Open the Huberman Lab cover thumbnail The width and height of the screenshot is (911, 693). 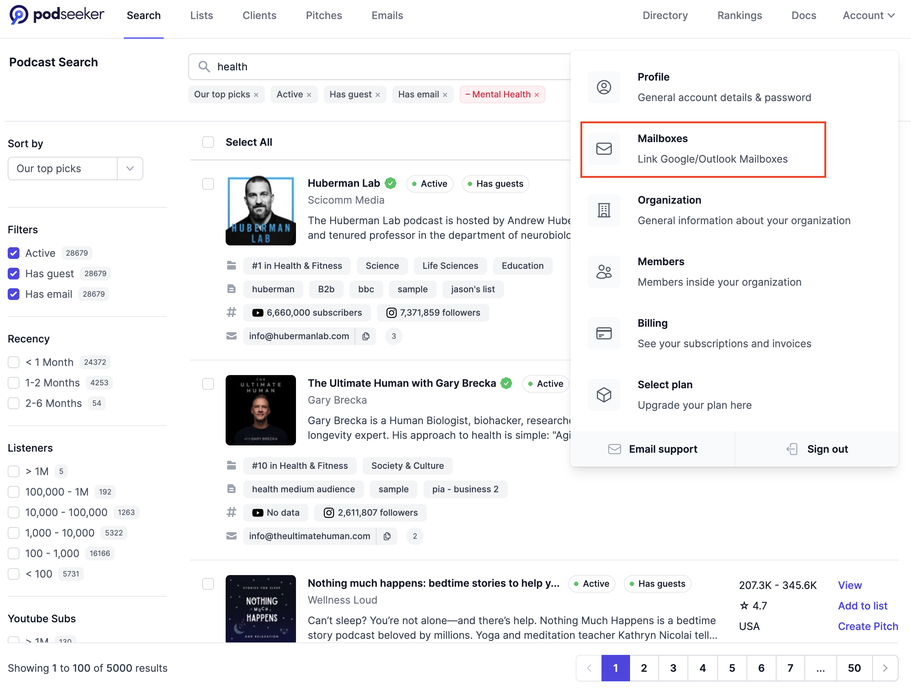coord(261,210)
